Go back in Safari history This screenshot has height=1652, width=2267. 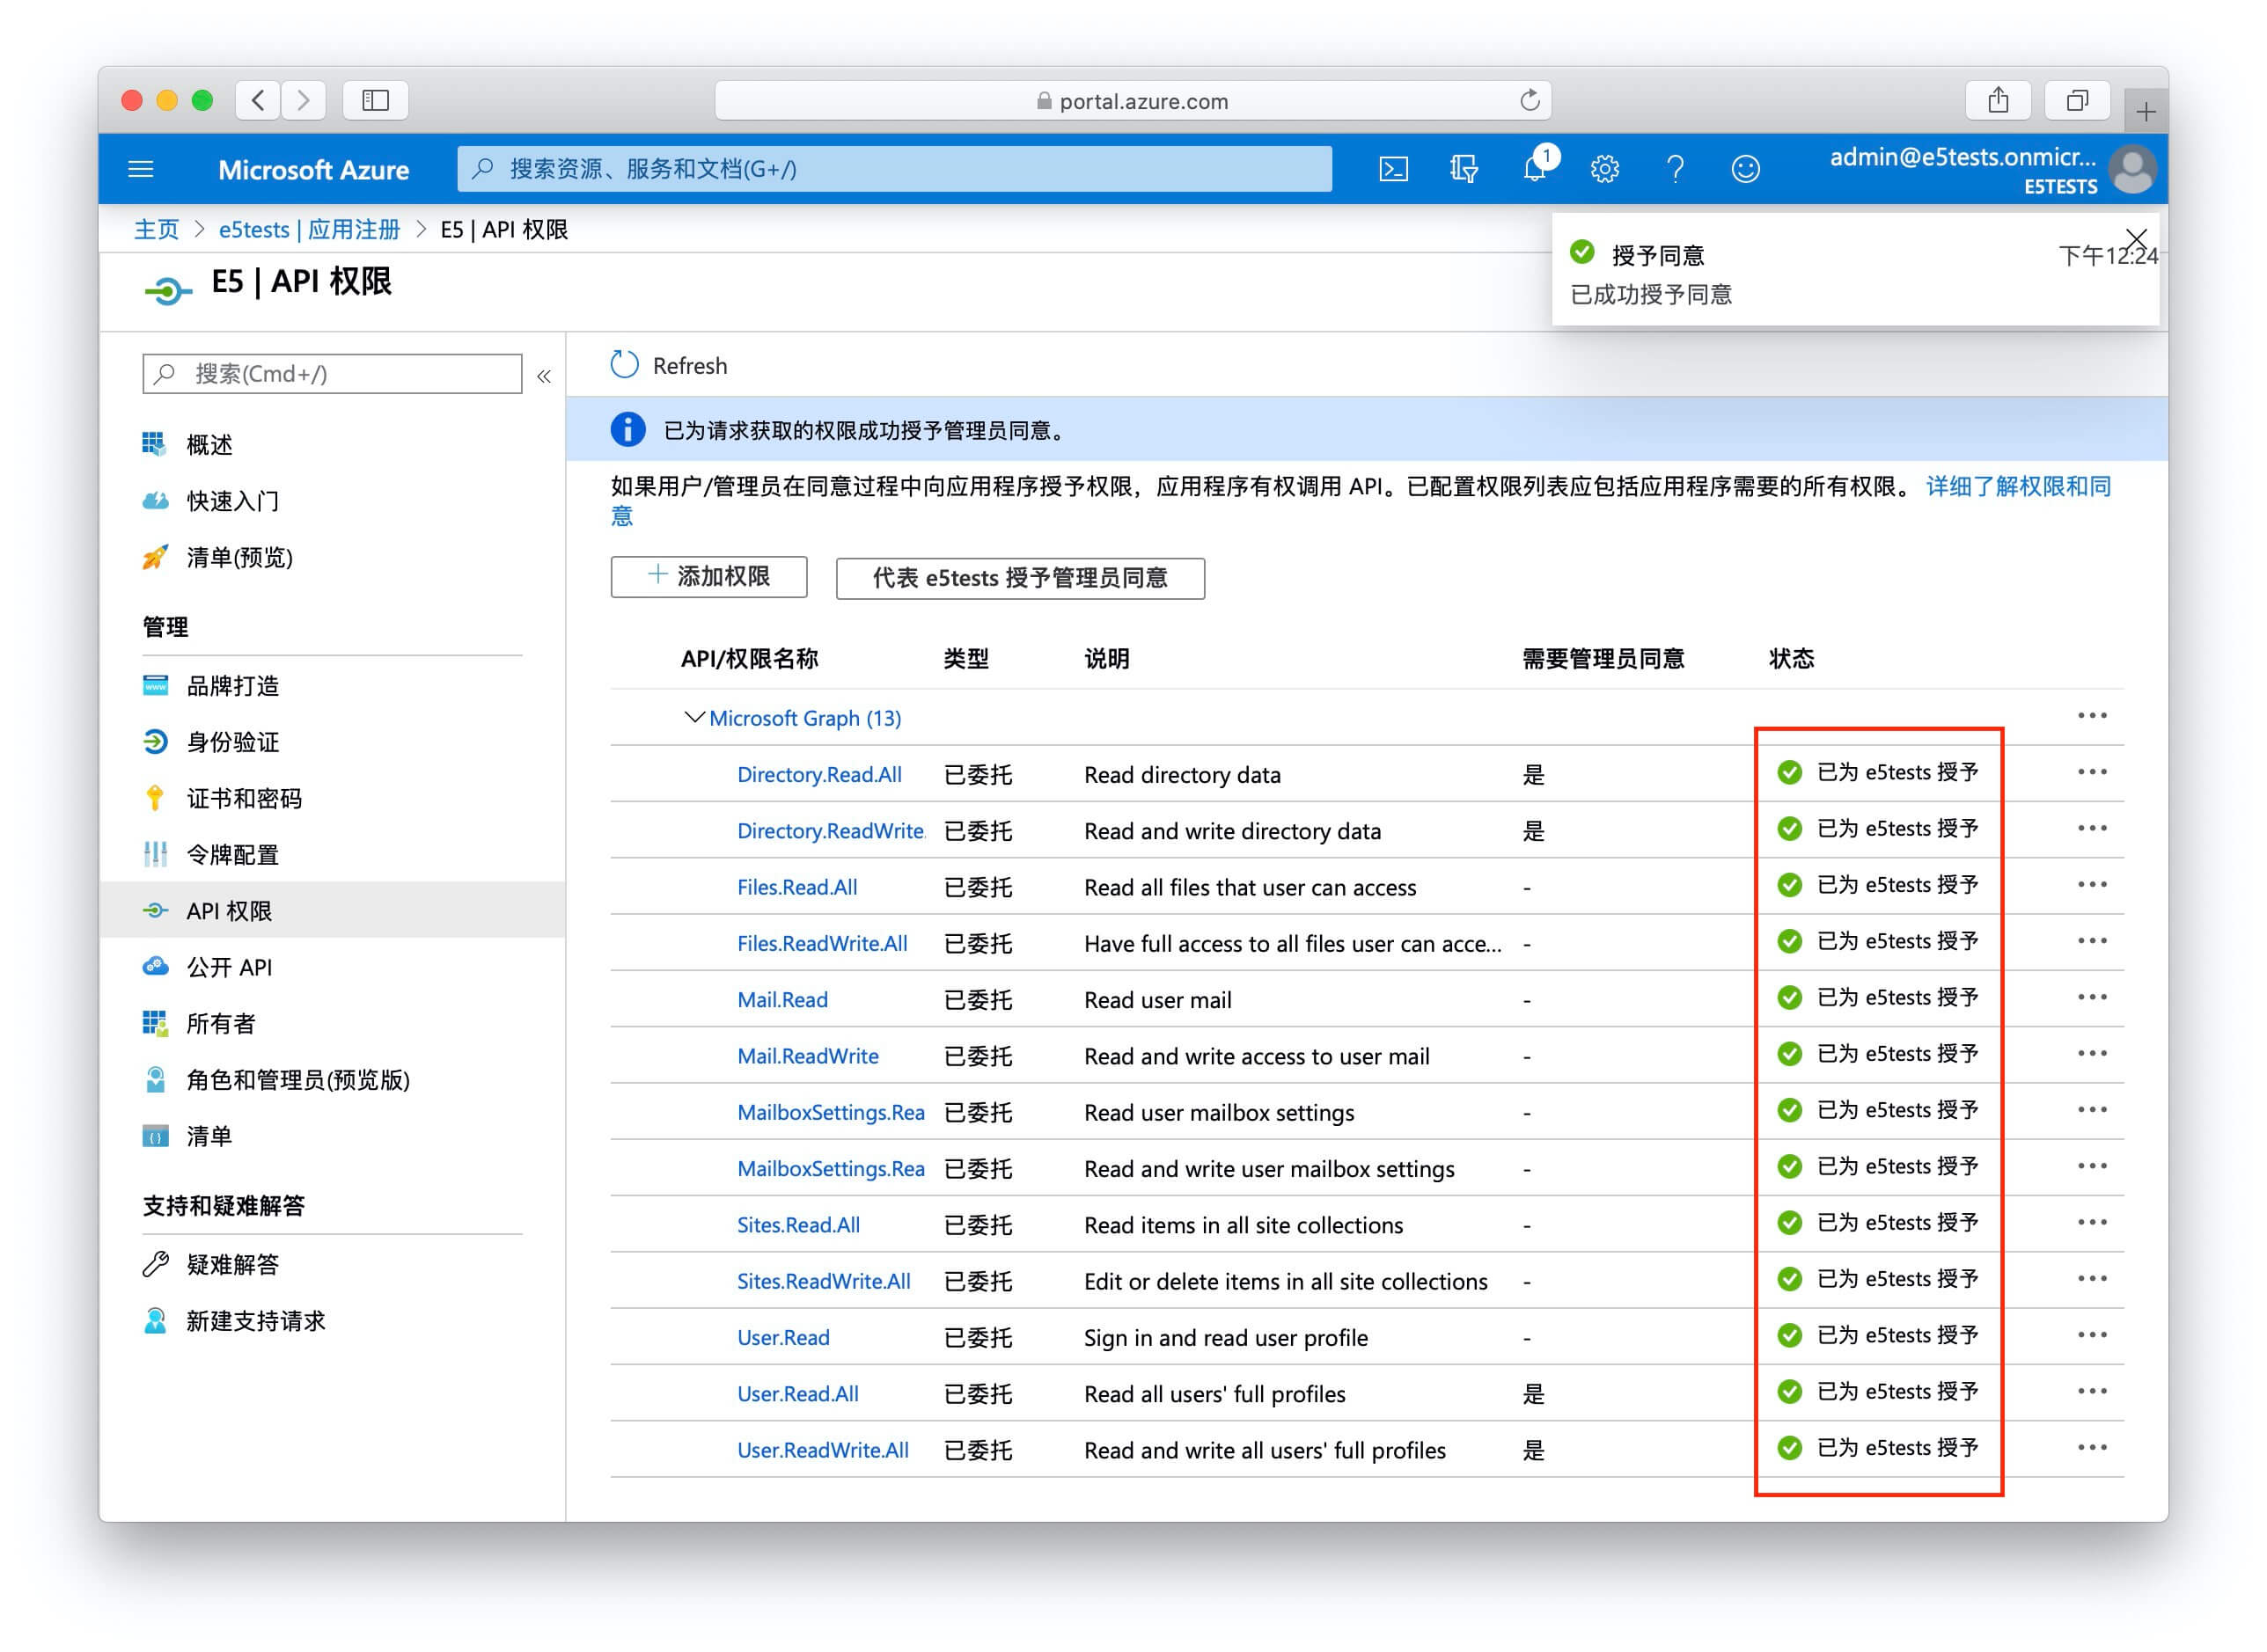[258, 100]
